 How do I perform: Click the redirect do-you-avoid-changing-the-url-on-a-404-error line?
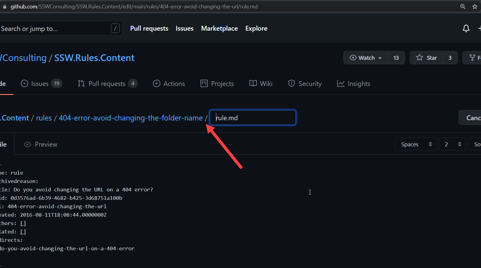(x=67, y=248)
